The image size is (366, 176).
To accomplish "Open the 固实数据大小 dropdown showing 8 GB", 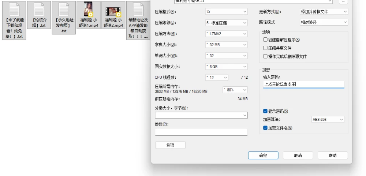I will click(x=227, y=67).
